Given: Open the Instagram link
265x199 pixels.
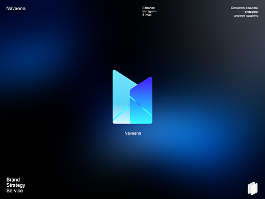Looking at the screenshot, I should tap(149, 11).
